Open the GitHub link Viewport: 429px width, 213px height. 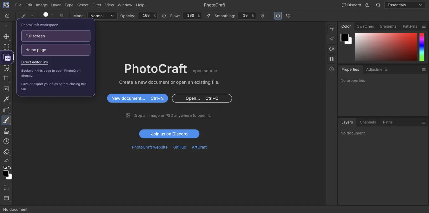click(x=180, y=147)
